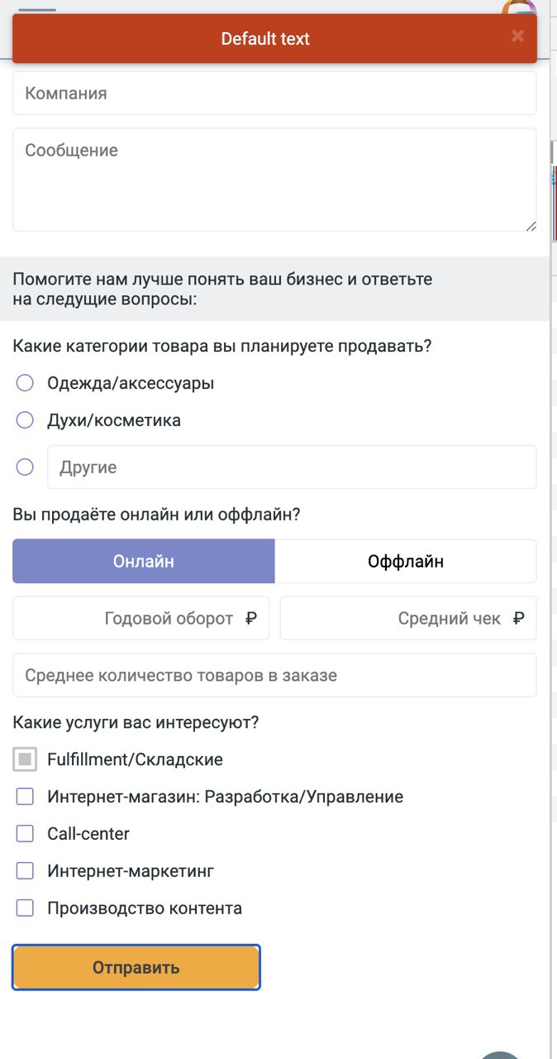Viewport: 557px width, 1059px height.
Task: Open the hamburger menu icon
Action: click(37, 10)
